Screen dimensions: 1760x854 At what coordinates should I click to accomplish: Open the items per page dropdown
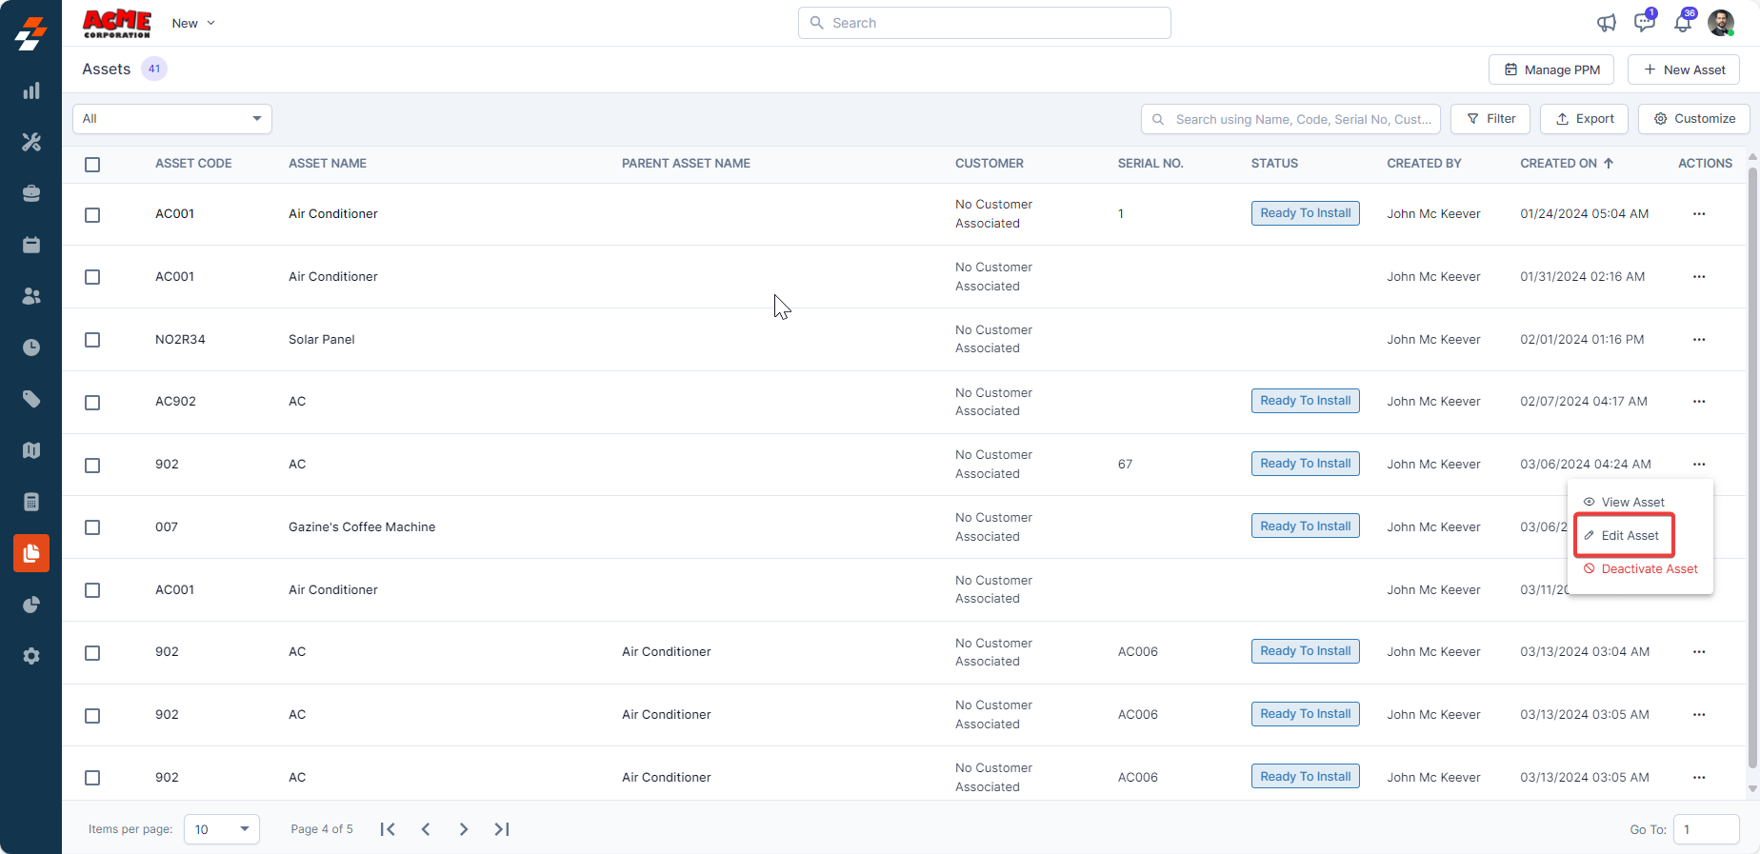[221, 829]
